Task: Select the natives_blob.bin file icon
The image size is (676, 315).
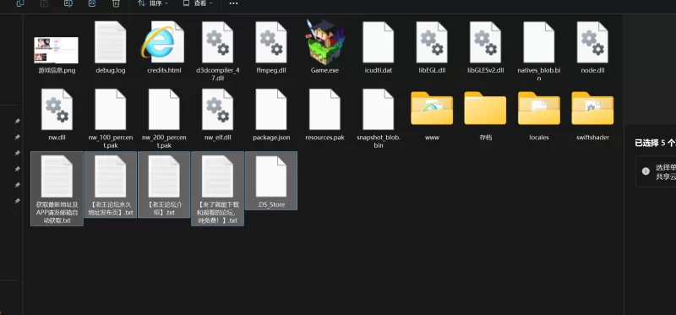Action: coord(539,42)
